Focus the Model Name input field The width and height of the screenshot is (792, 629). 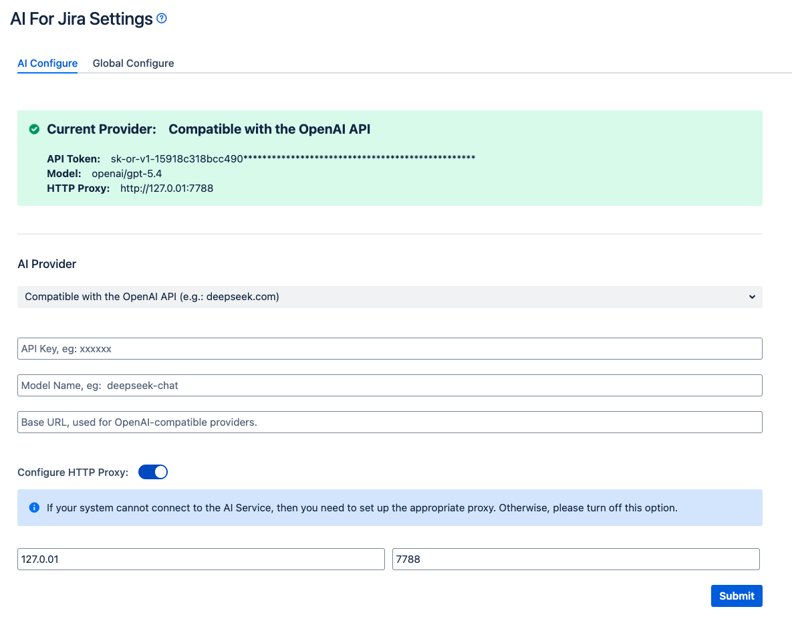pos(390,386)
